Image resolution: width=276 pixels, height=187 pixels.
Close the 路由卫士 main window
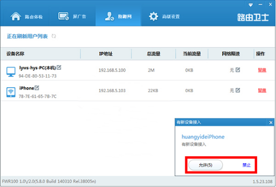tap(270, 4)
